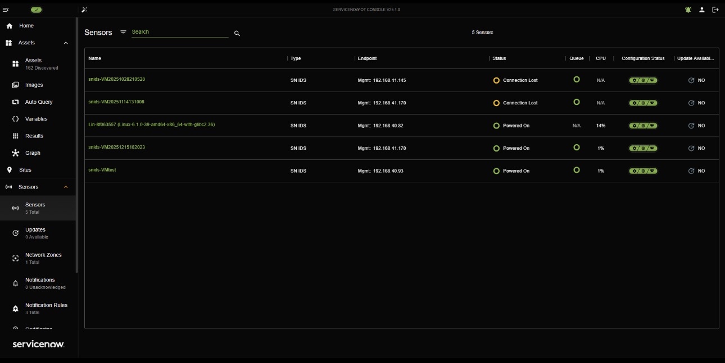Open sensor Lin-8f063557 Linux
This screenshot has height=363, width=725.
point(151,125)
